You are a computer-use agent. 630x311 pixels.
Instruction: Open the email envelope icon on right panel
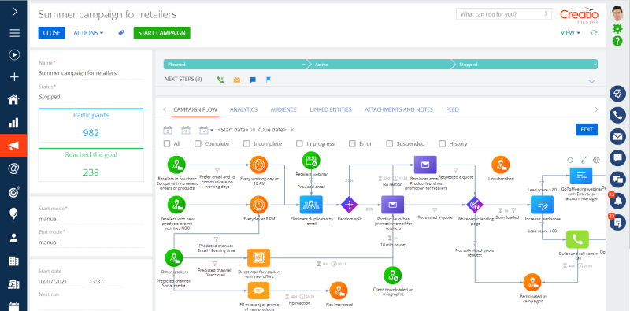click(617, 137)
